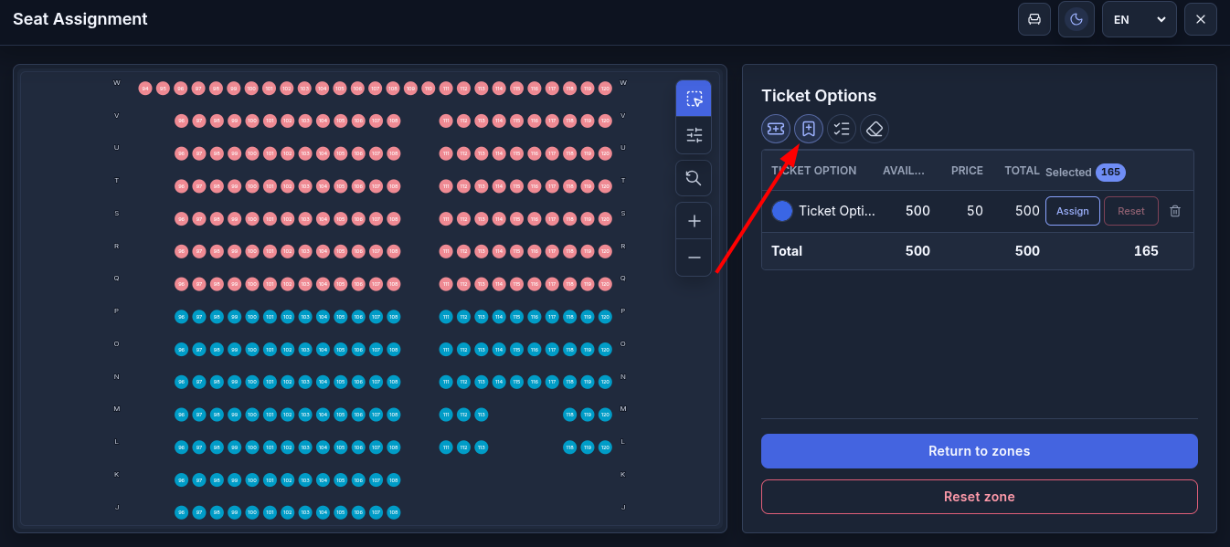Click the blue ticket option color swatch
This screenshot has height=547, width=1230.
pos(782,211)
